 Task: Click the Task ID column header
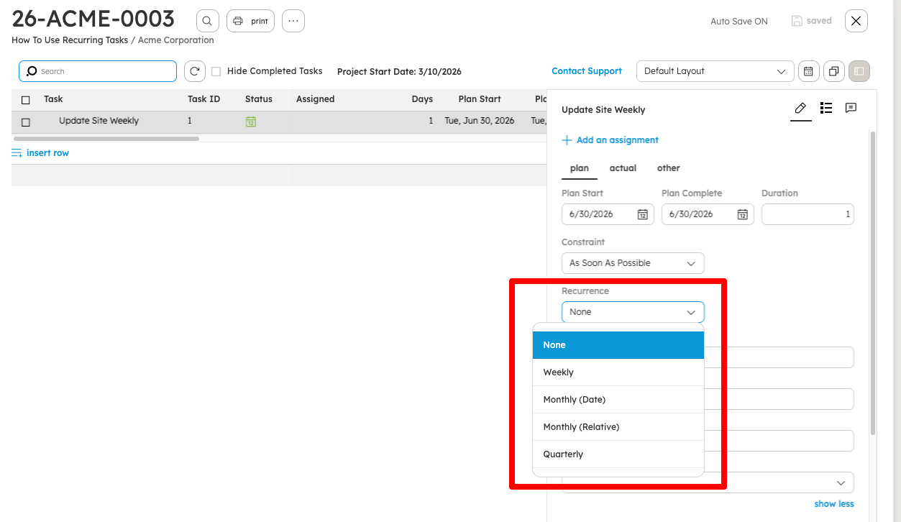click(203, 99)
